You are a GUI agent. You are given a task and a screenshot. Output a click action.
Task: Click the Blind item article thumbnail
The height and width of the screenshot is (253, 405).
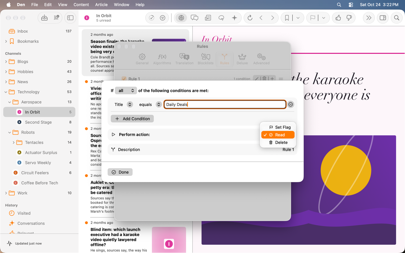169,239
